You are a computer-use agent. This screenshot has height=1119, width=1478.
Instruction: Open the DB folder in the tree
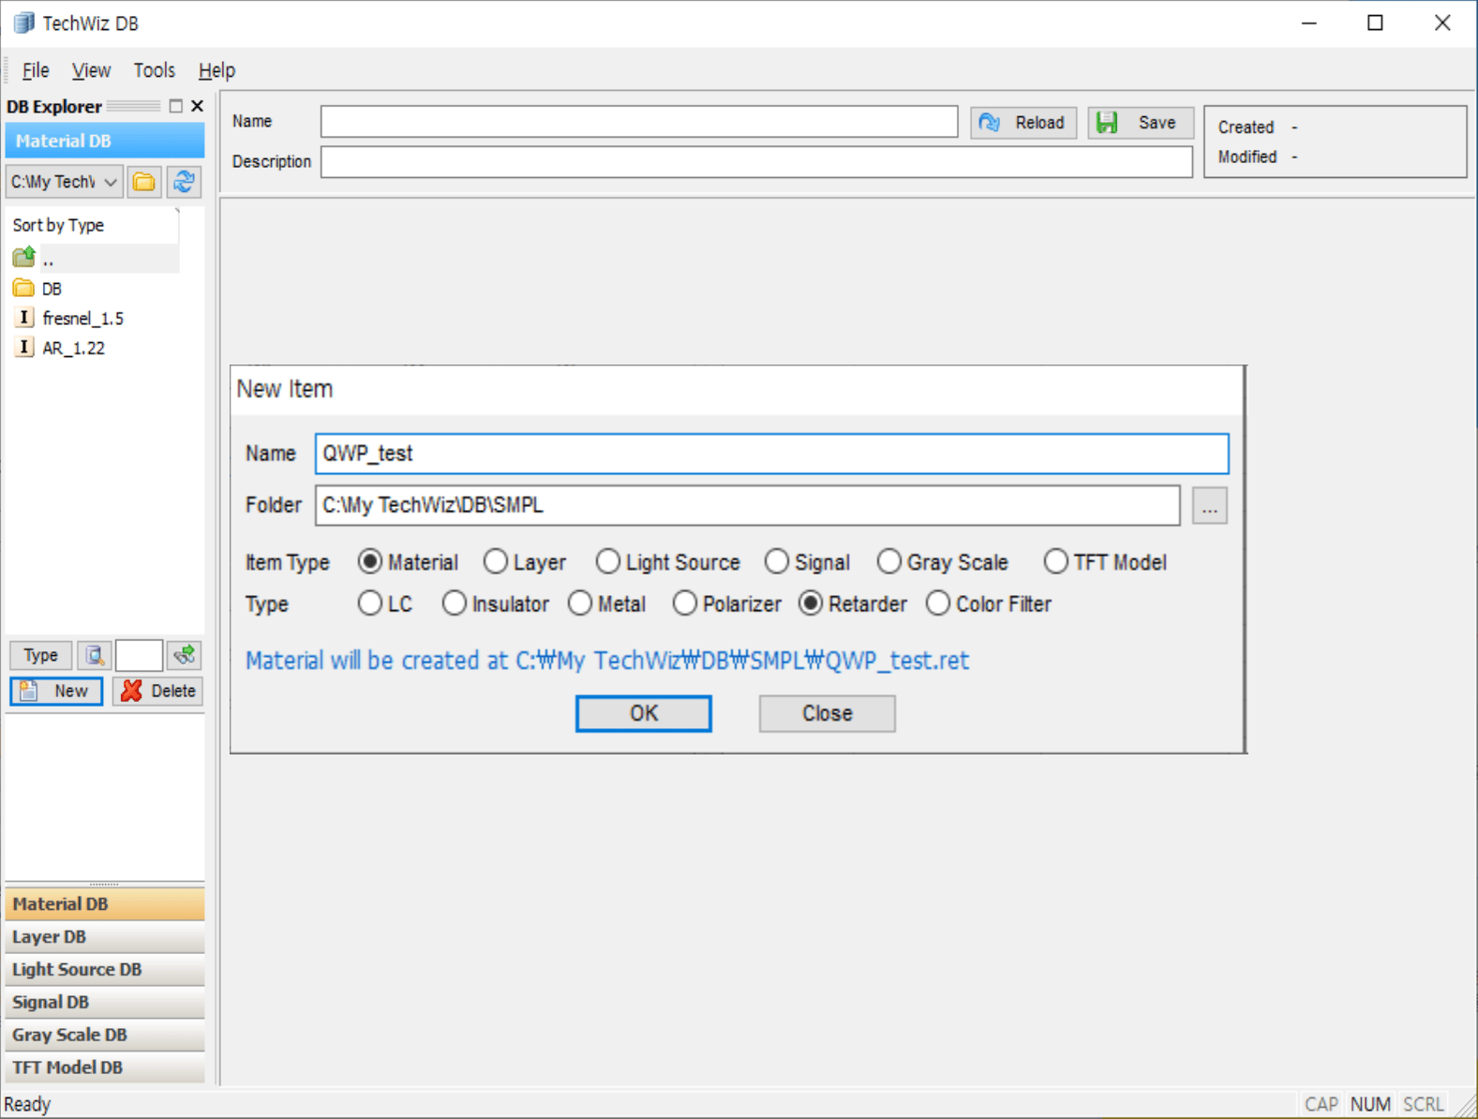(52, 289)
